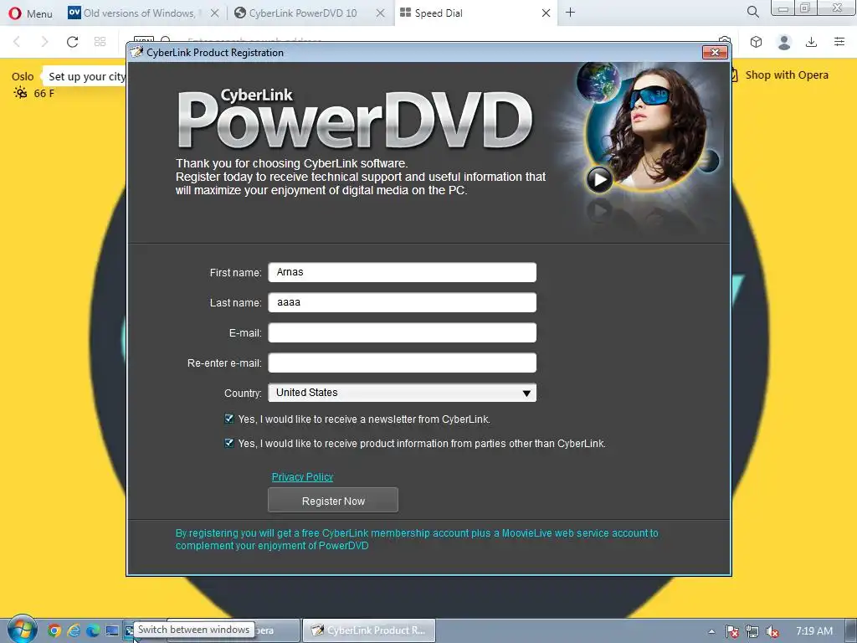Close the CyberLink Product Registration dialog
Image resolution: width=857 pixels, height=643 pixels.
pyautogui.click(x=715, y=53)
